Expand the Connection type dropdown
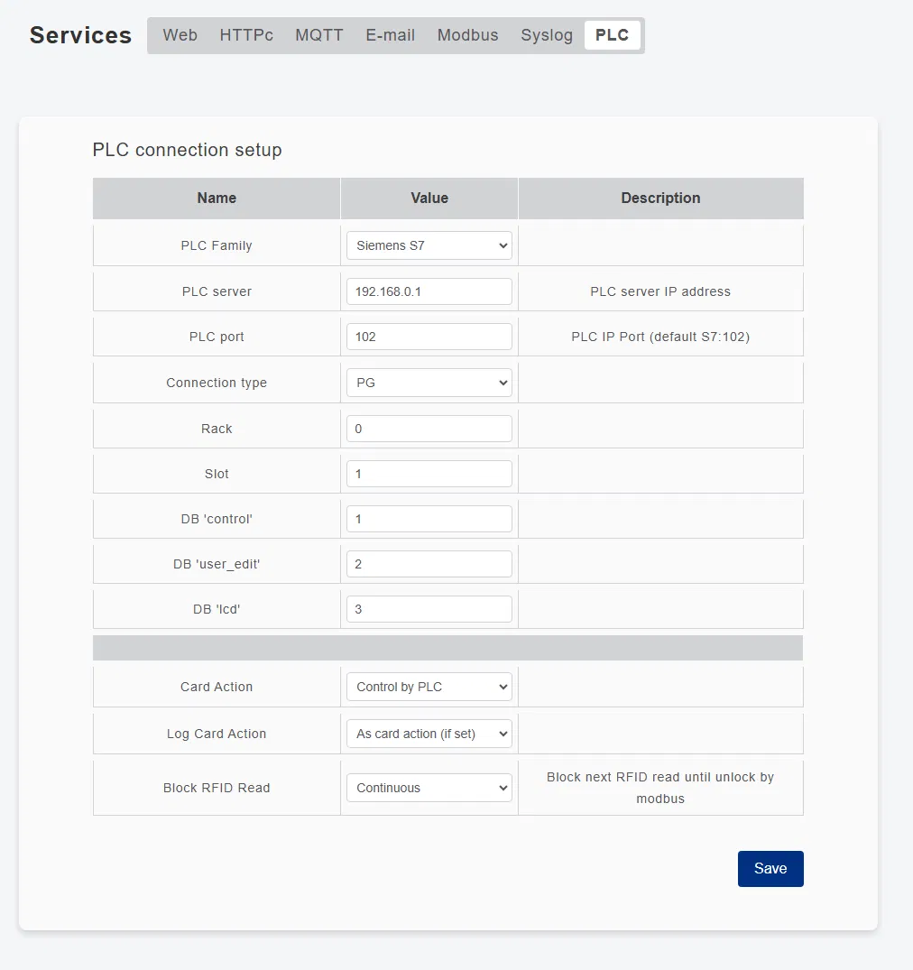Viewport: 913px width, 970px height. point(429,383)
